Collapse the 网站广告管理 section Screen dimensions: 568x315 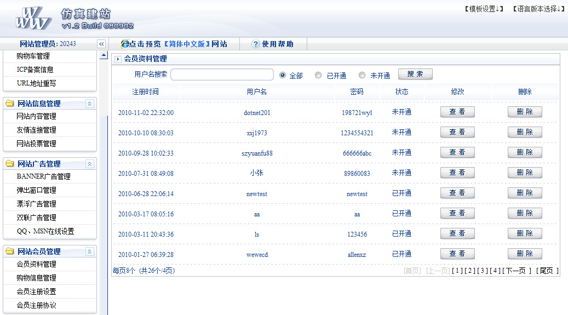[x=90, y=164]
